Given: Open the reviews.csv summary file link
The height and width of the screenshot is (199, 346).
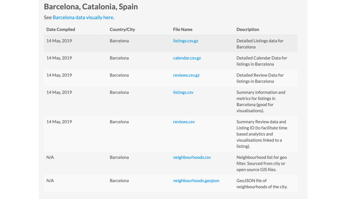Looking at the screenshot, I should click(184, 122).
